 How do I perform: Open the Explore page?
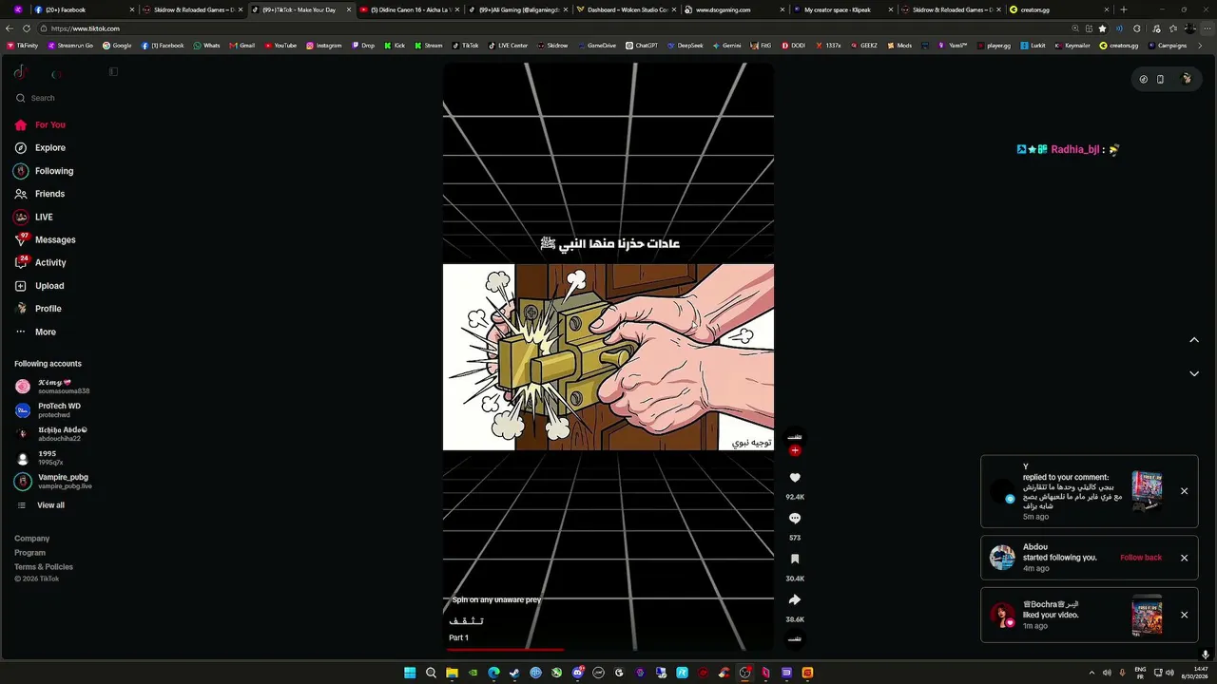[41, 148]
